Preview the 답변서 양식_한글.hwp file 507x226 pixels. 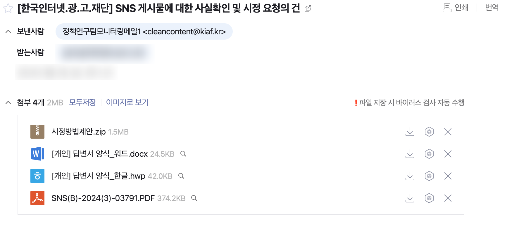tap(181, 176)
